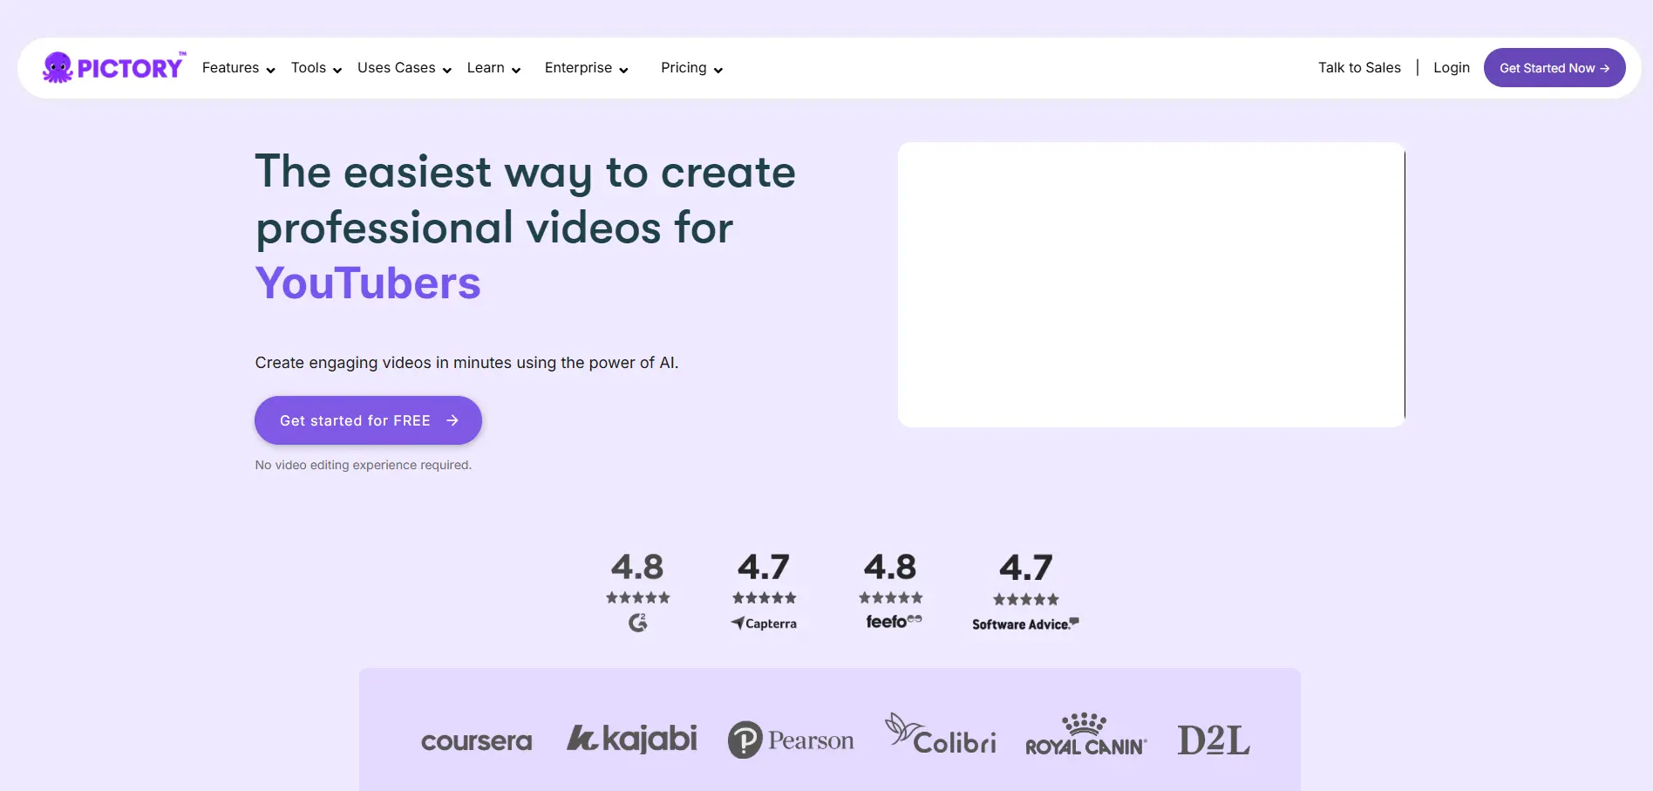Click the text 'No video editing experience required.'
This screenshot has width=1653, height=791.
point(364,465)
